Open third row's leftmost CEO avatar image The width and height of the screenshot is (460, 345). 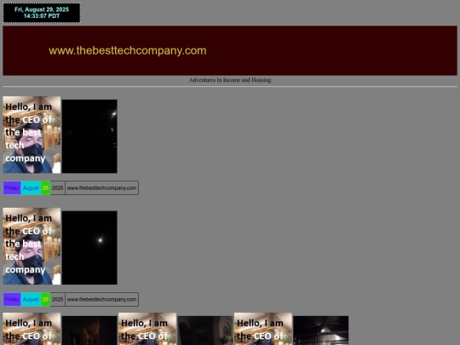point(32,329)
